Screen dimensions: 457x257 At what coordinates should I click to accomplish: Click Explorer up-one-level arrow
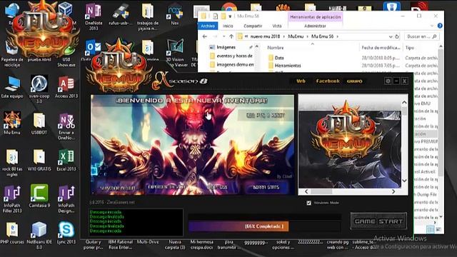(x=231, y=36)
